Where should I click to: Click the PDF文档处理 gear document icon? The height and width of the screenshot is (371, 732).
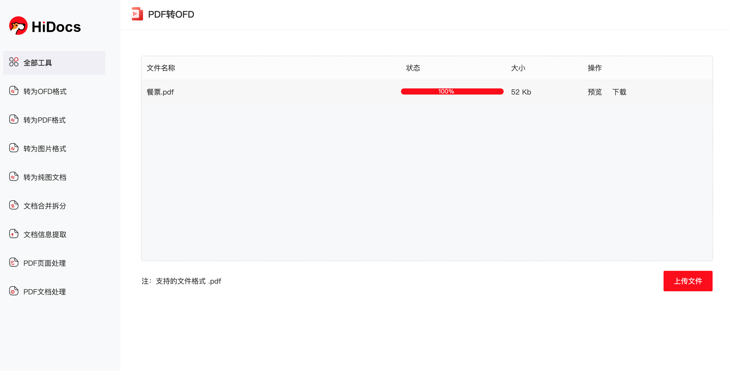point(14,291)
